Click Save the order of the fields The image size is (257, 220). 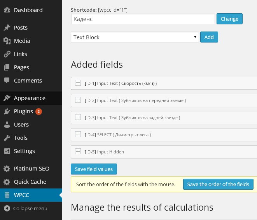click(x=218, y=184)
